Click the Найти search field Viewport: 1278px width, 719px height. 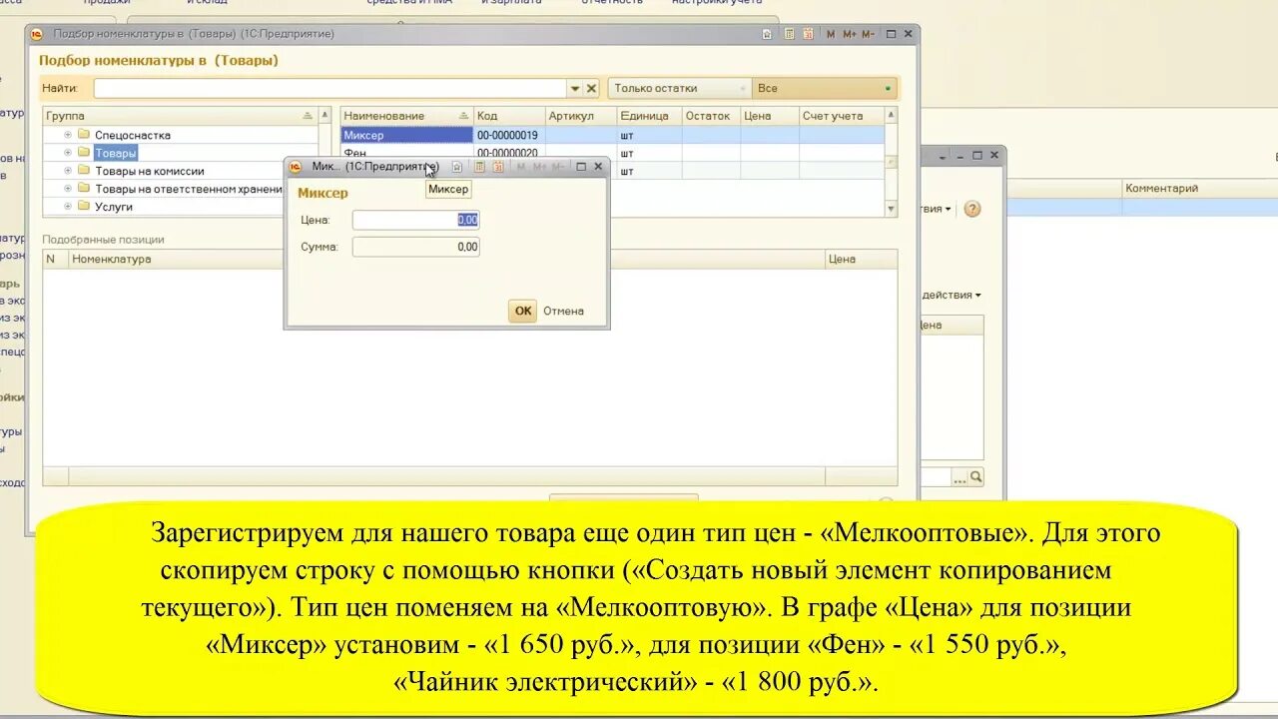point(329,88)
